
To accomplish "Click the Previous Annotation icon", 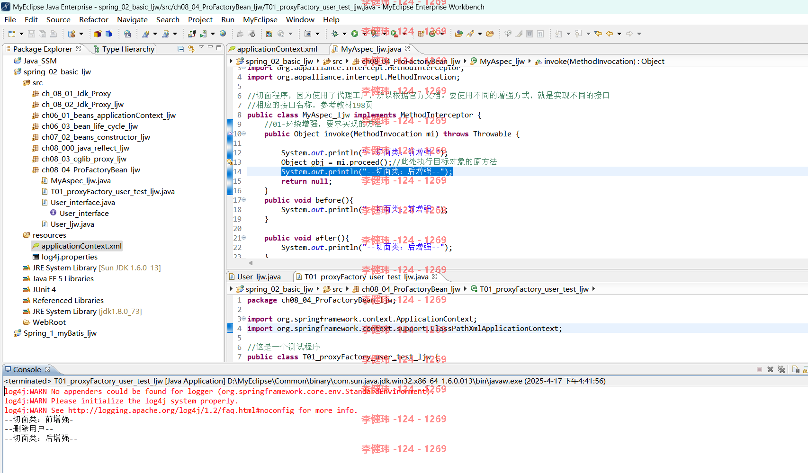I will (578, 34).
